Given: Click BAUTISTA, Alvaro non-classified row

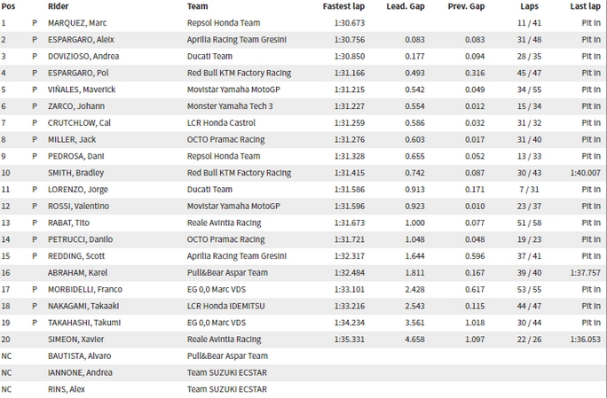Looking at the screenshot, I should point(303,355).
